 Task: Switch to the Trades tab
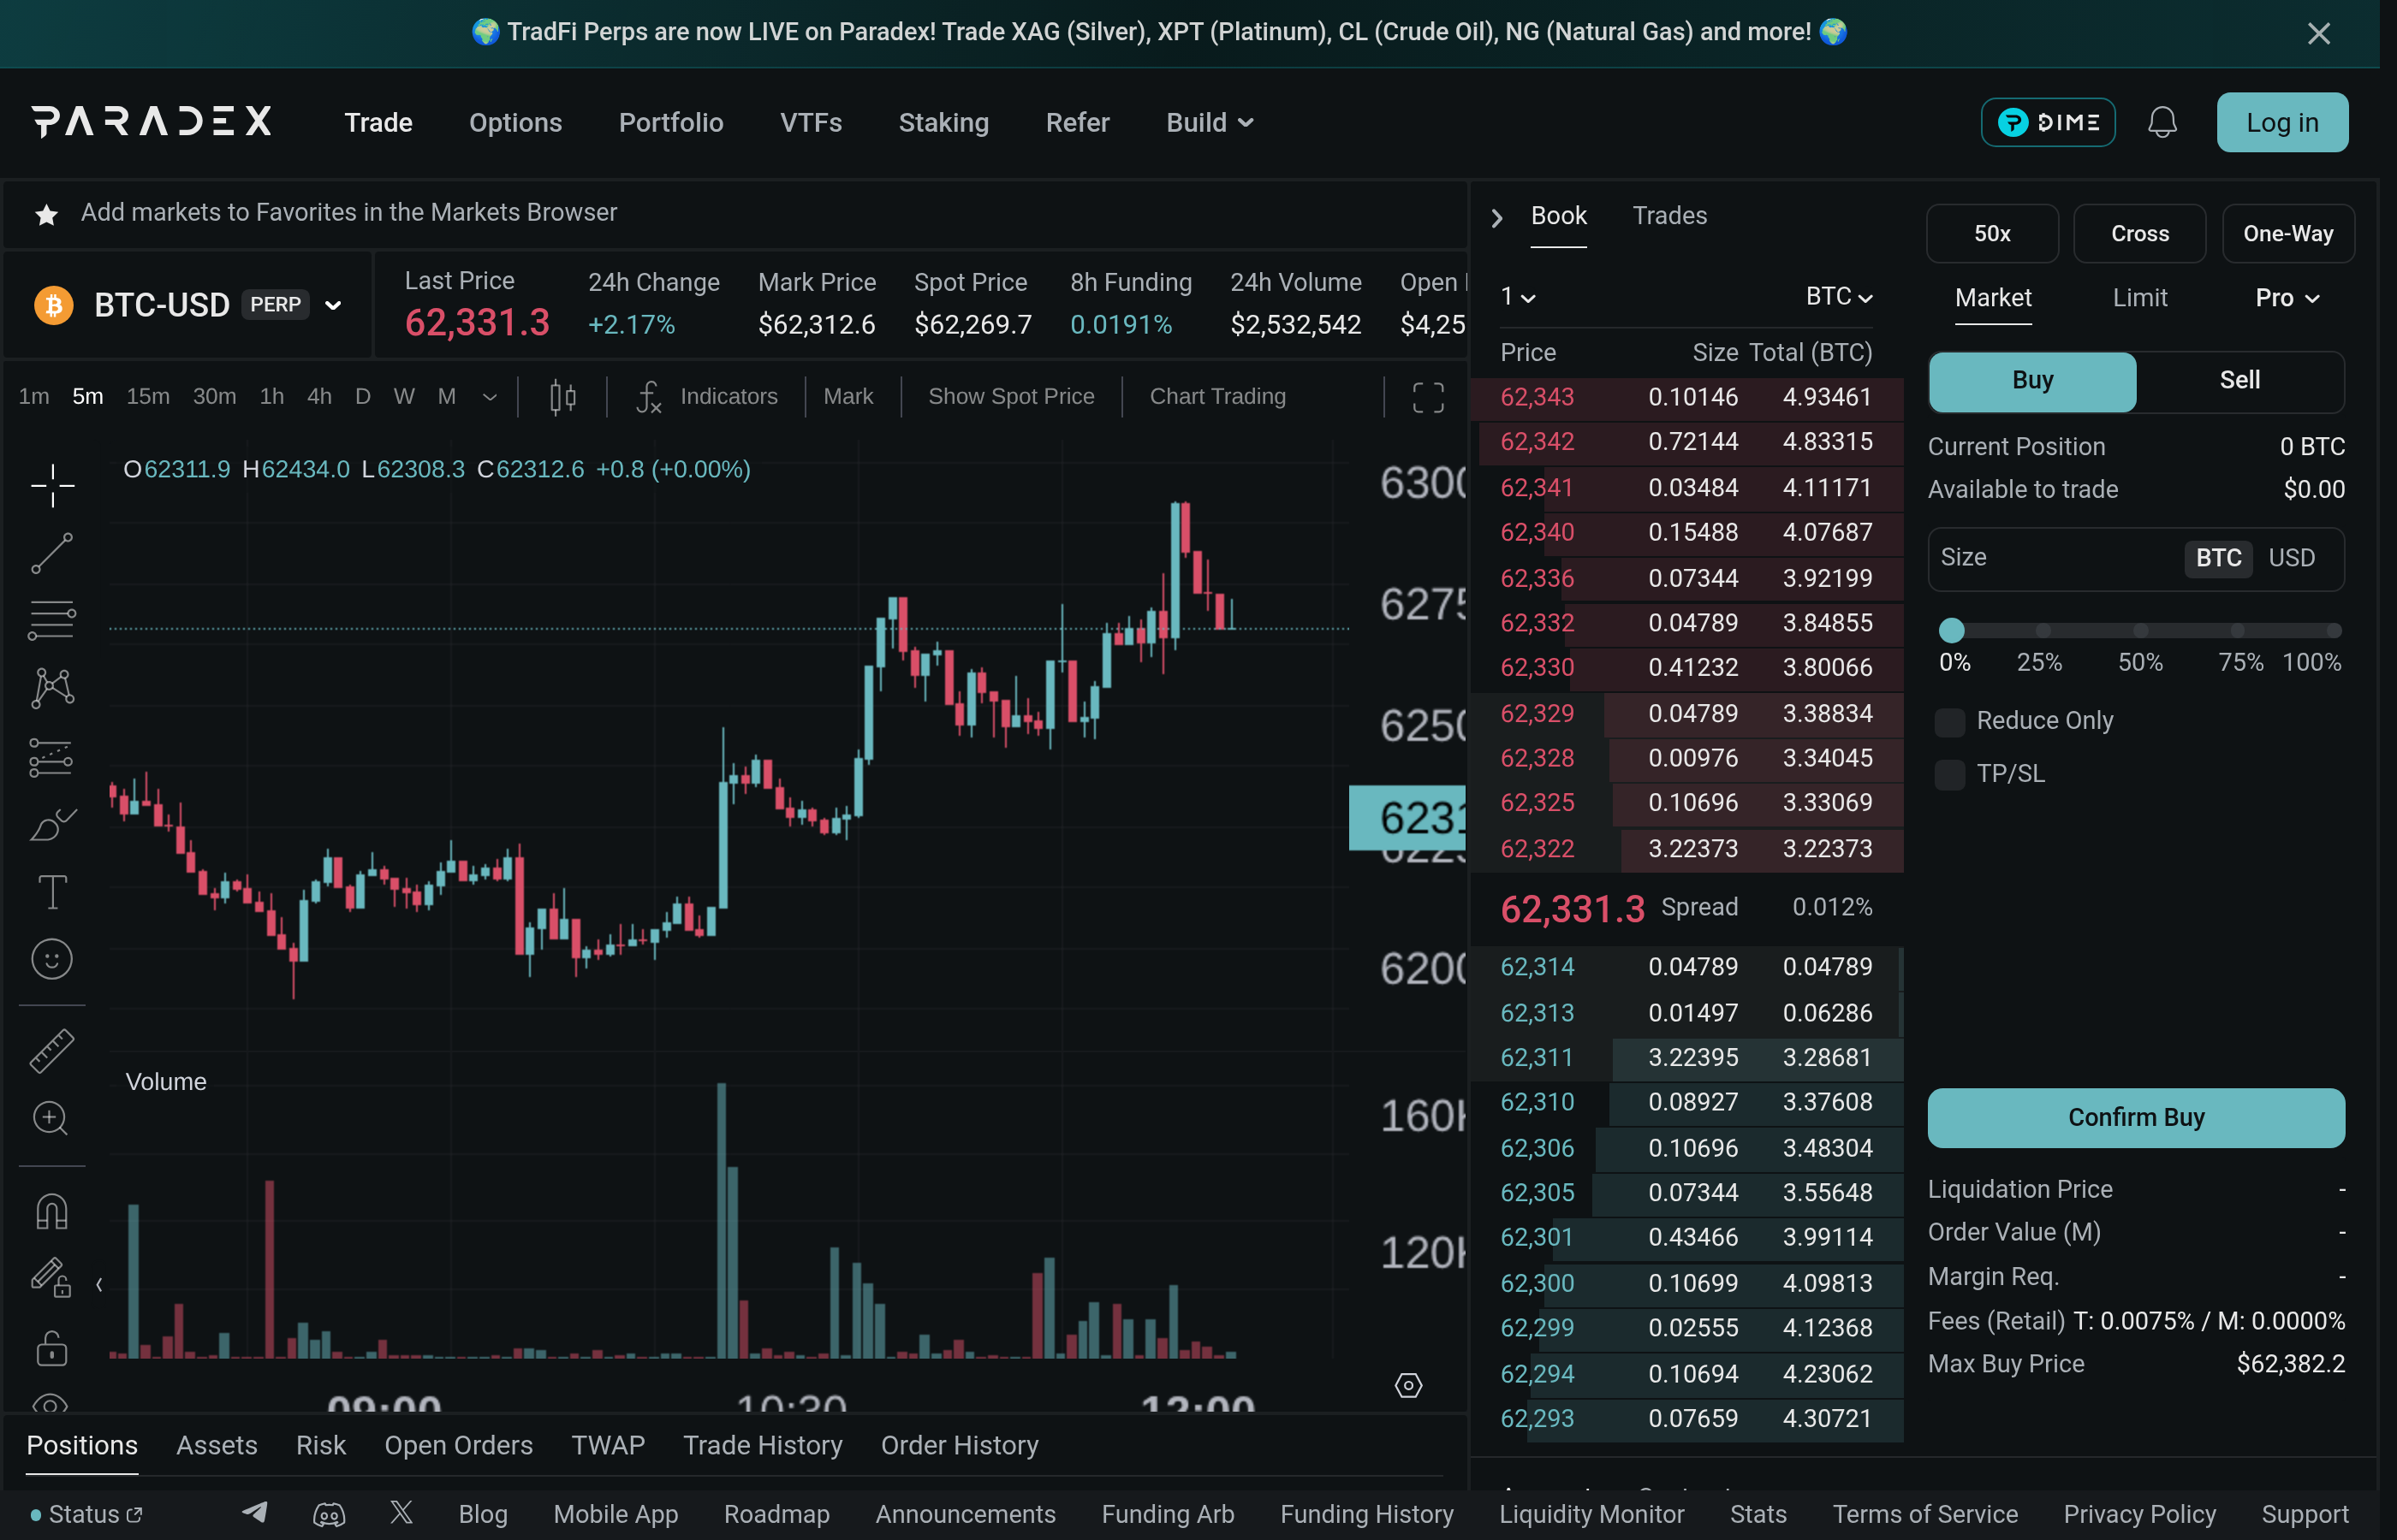[x=1668, y=216]
